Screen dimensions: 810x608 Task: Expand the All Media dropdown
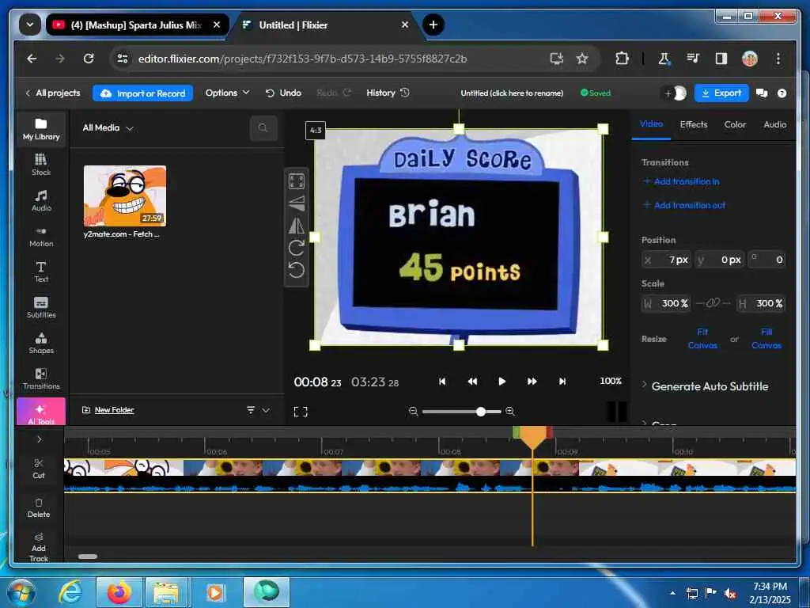pos(108,127)
